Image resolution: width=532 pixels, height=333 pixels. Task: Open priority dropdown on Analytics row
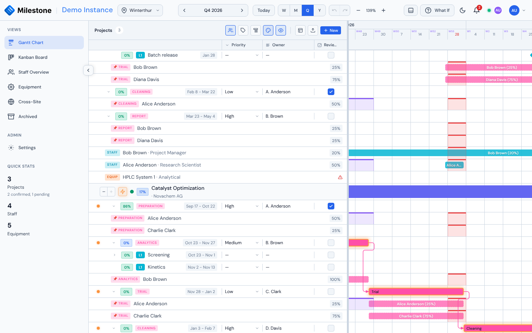click(242, 243)
